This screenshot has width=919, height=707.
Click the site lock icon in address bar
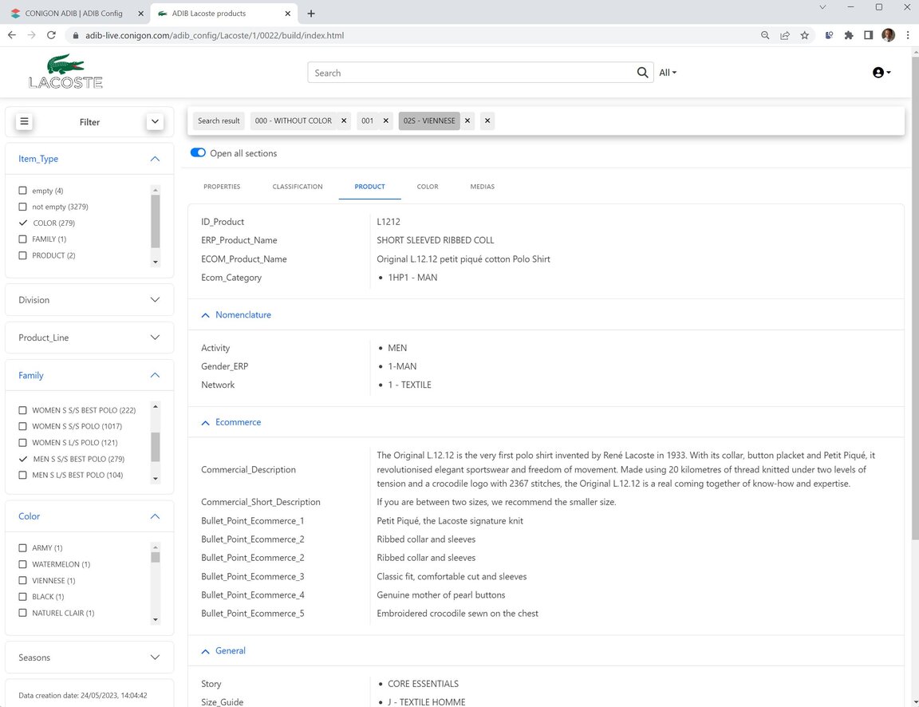(75, 35)
